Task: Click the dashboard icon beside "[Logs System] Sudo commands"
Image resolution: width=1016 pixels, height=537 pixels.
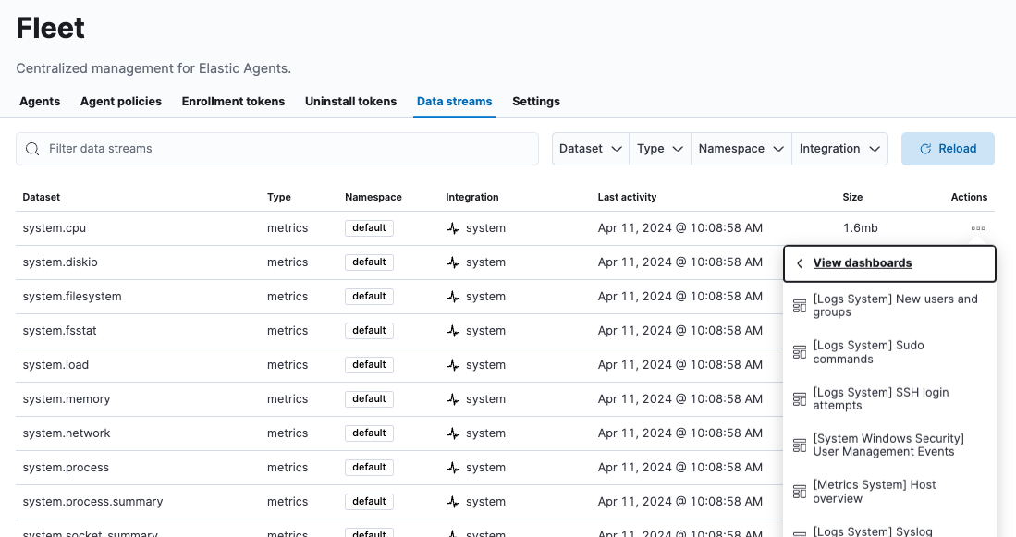Action: click(799, 352)
